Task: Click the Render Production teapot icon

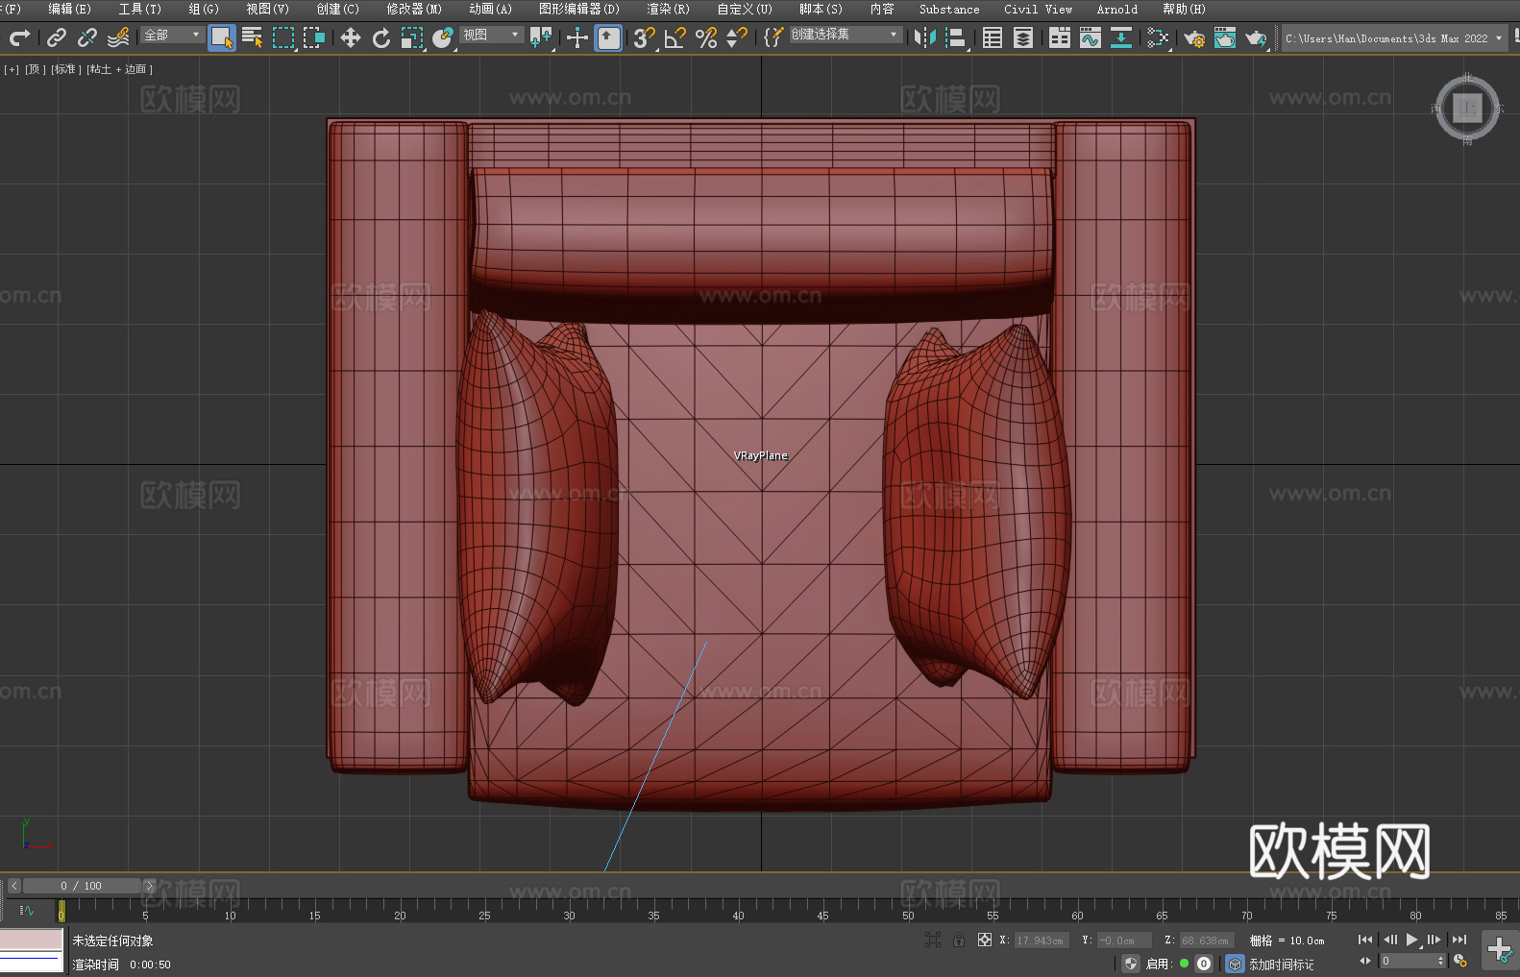Action: coord(1256,37)
